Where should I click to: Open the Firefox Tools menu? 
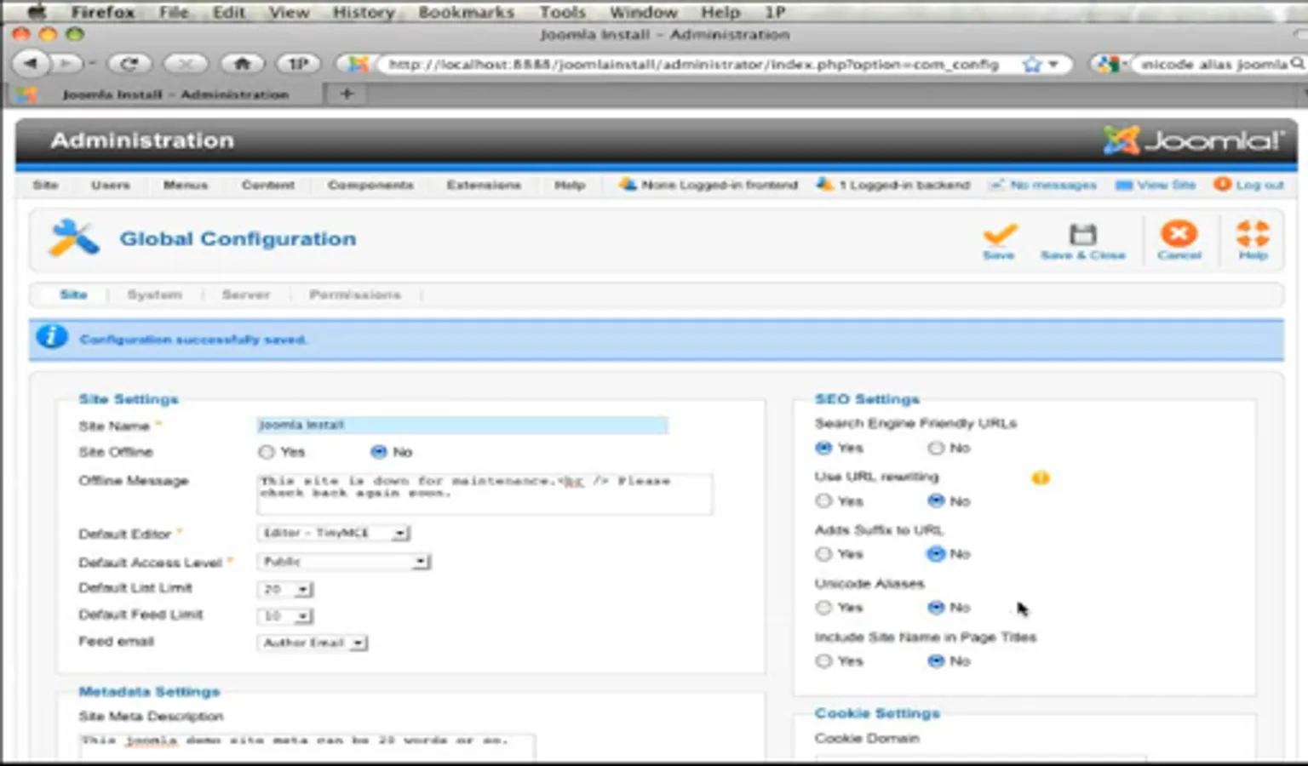pyautogui.click(x=562, y=12)
